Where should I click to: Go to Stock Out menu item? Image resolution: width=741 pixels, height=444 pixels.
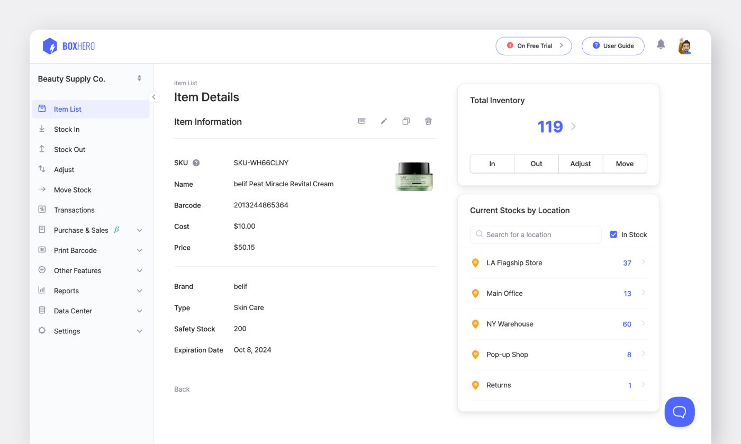(x=91, y=149)
